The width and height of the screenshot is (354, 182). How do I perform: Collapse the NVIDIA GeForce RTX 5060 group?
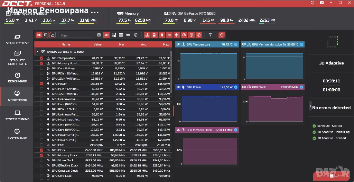pyautogui.click(x=38, y=52)
